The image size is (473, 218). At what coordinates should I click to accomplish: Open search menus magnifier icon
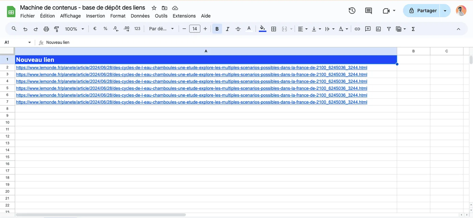(x=14, y=29)
